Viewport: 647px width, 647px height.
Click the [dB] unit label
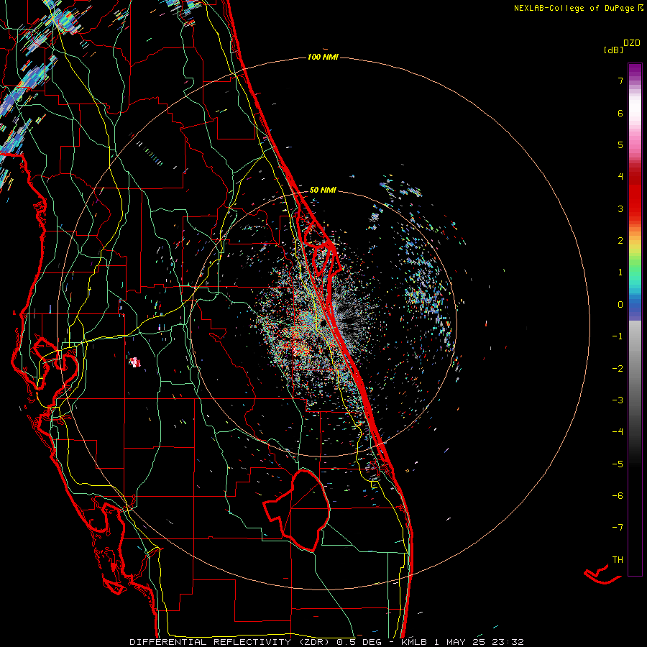(614, 50)
